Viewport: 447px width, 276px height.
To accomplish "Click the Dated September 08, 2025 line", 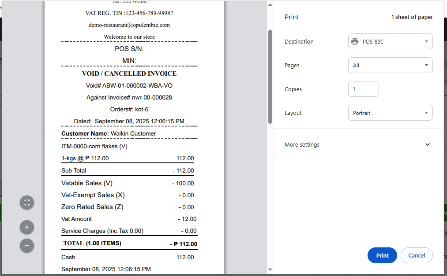I will coord(129,121).
